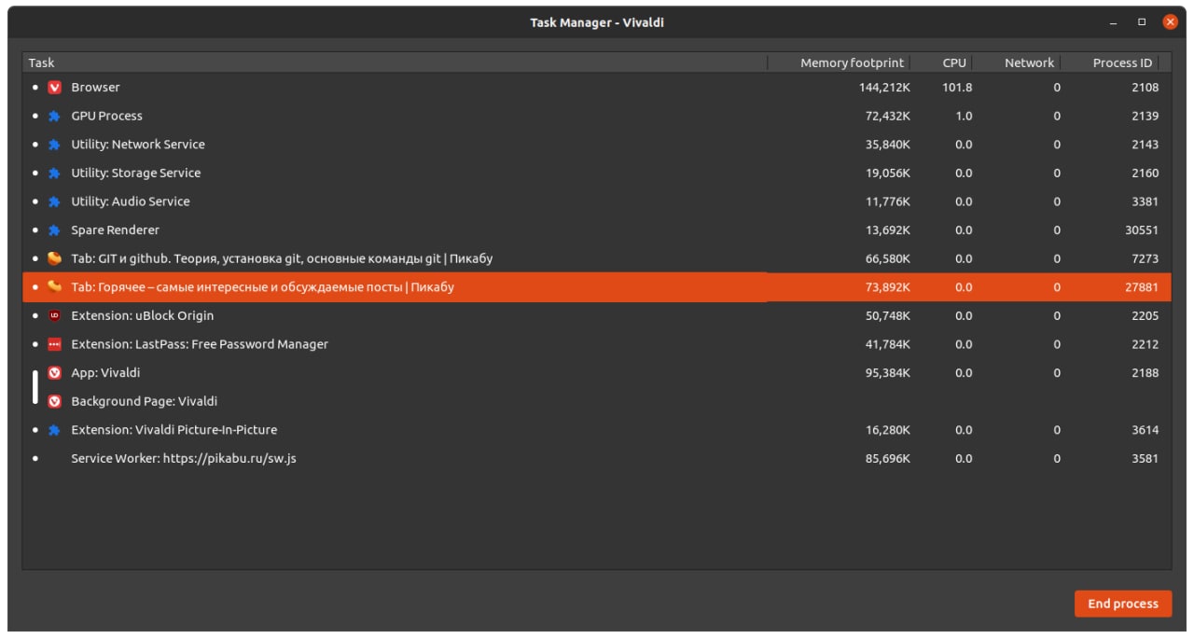Click memory value 85,696K

[x=888, y=459]
